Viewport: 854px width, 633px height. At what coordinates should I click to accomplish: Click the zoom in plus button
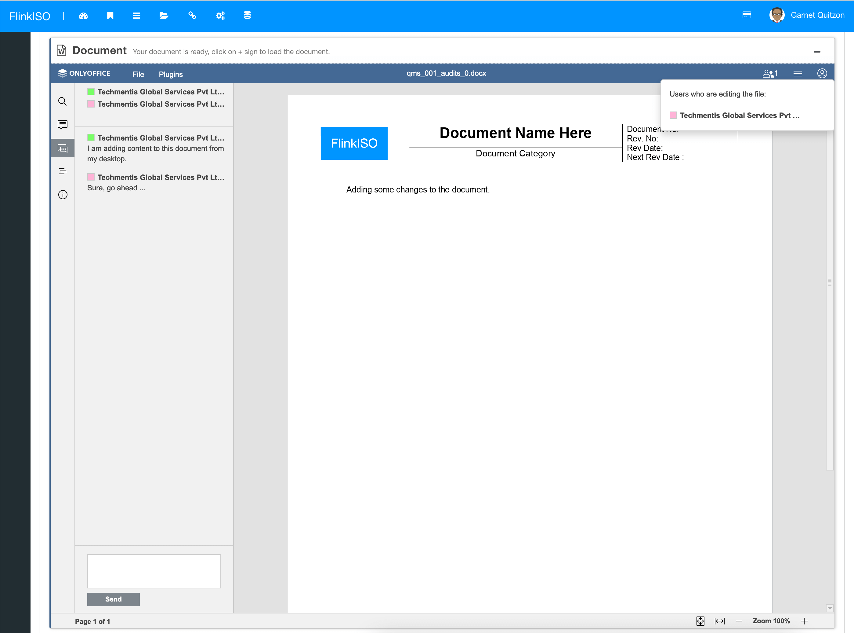(804, 621)
